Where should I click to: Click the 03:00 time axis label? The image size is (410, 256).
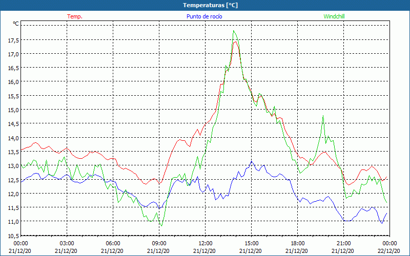coord(67,244)
